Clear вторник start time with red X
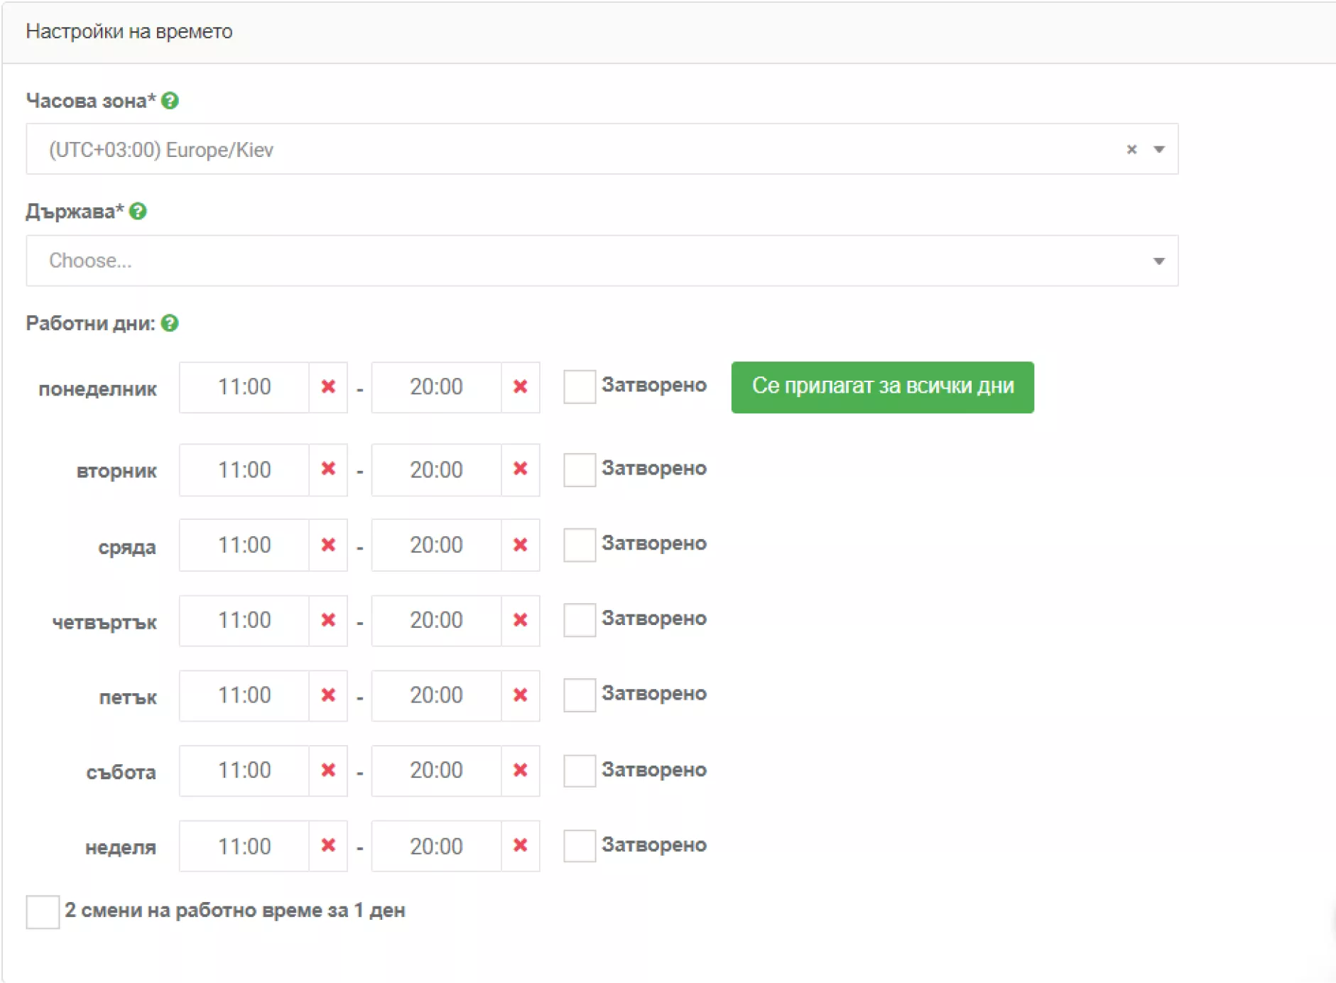 click(328, 469)
